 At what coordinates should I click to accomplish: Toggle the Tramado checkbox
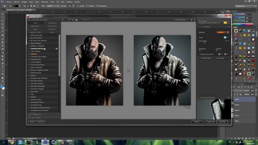(87, 6)
